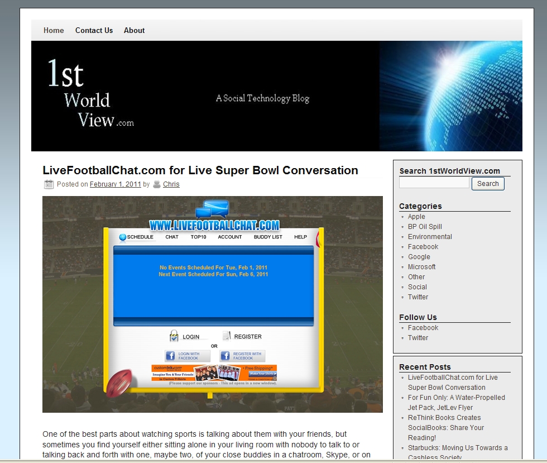Image resolution: width=547 pixels, height=463 pixels.
Task: Open the Google category
Action: tap(419, 257)
